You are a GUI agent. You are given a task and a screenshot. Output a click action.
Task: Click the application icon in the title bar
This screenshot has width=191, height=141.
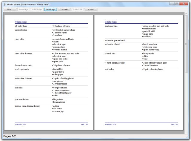[4, 4]
